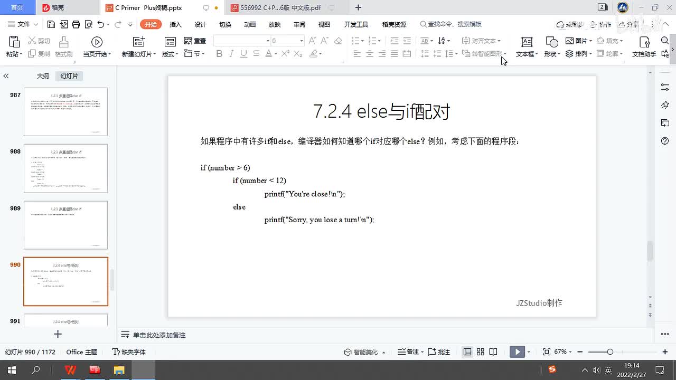This screenshot has height=380, width=676.
Task: Clear formatting with the eraser icon
Action: 338,41
